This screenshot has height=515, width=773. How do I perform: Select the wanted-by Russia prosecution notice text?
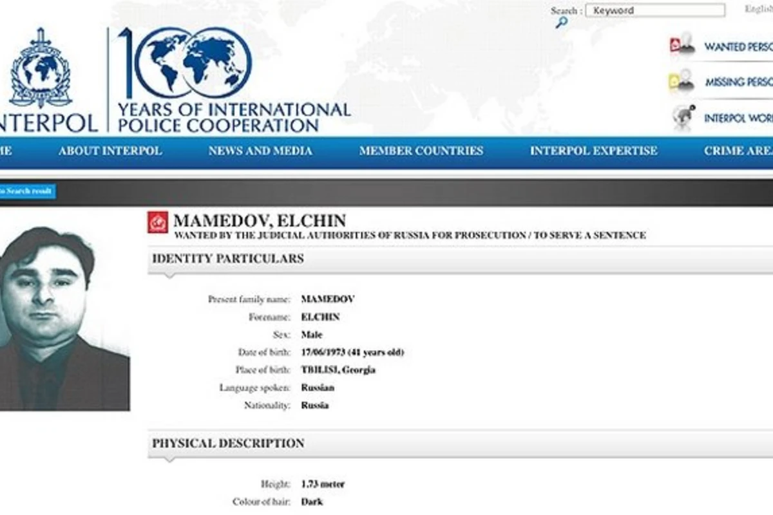pyautogui.click(x=410, y=236)
